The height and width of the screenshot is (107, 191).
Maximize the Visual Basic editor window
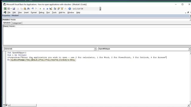click(x=182, y=4)
